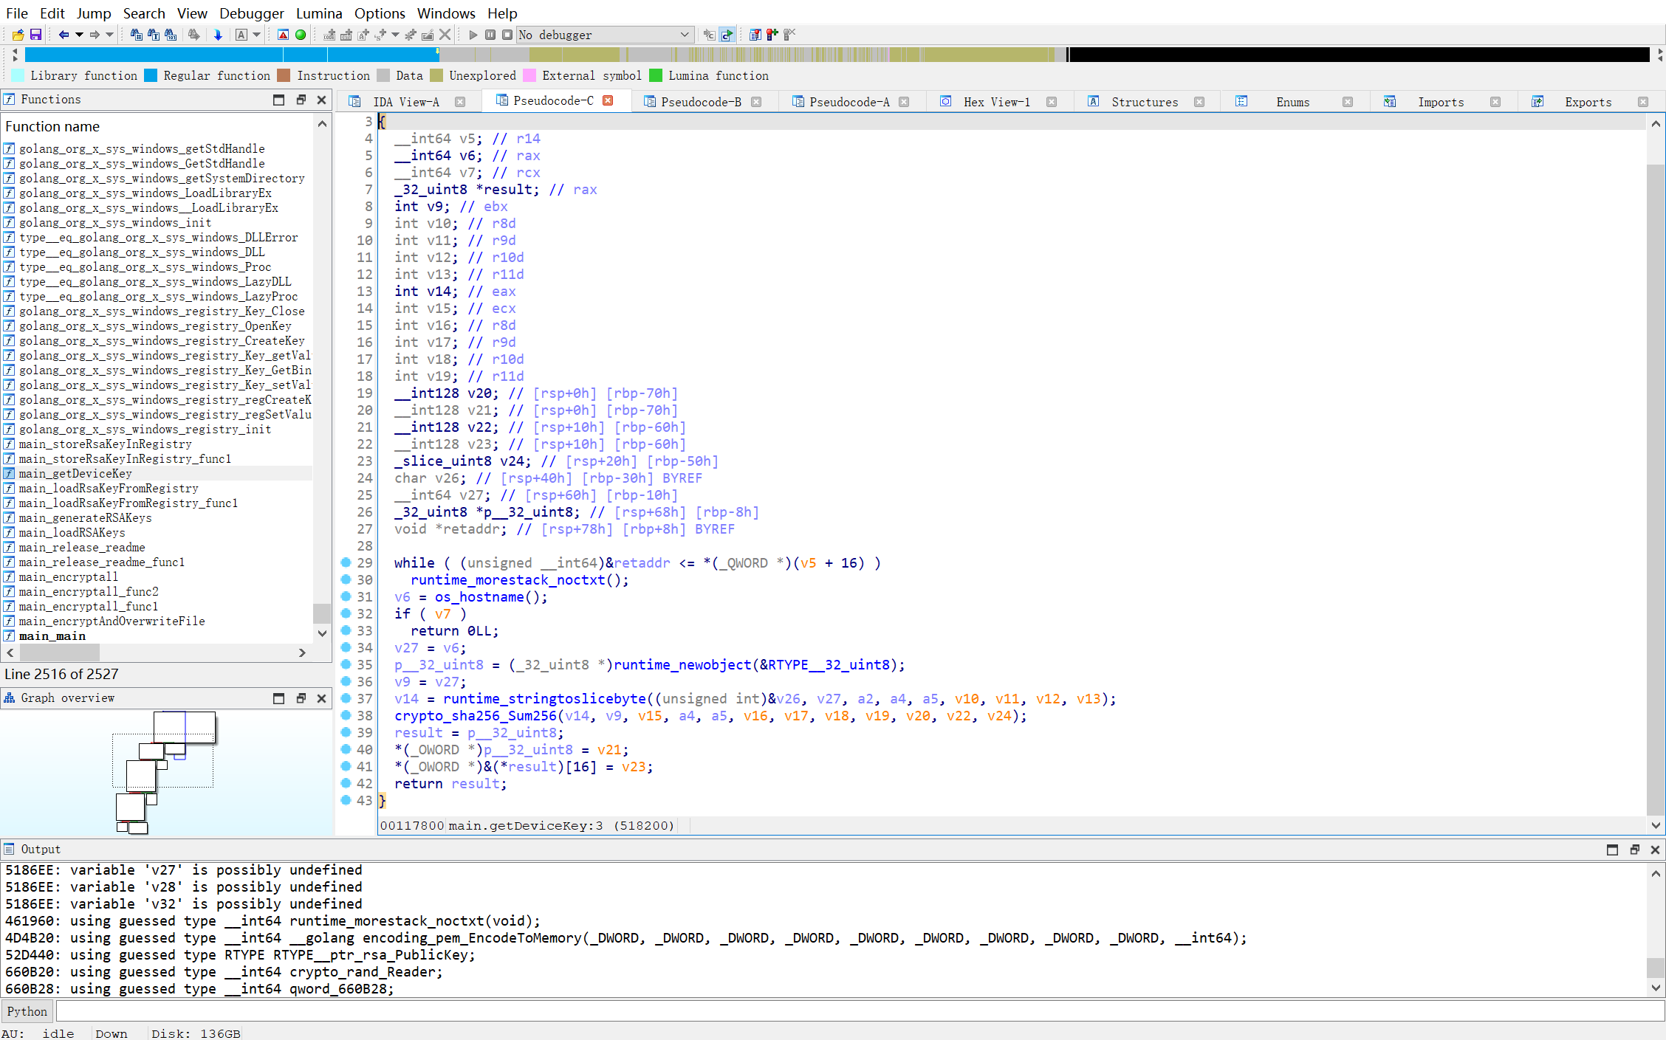Select main_encryptAndOverwriteFile function
This screenshot has height=1040, width=1666.
(x=112, y=621)
